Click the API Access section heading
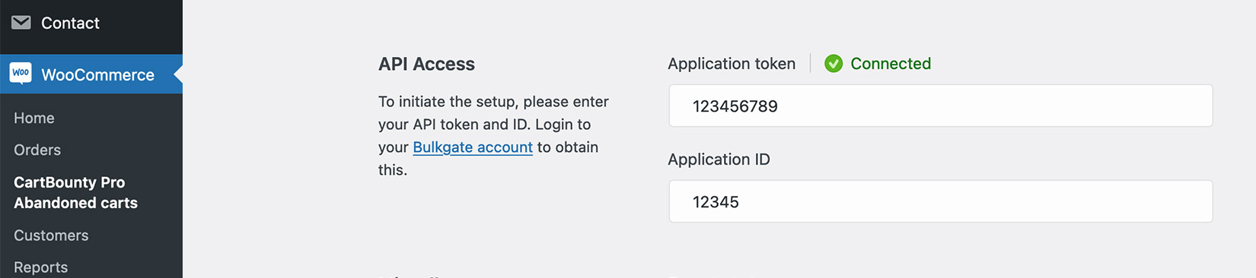Viewport: 1256px width, 278px height. pos(426,64)
